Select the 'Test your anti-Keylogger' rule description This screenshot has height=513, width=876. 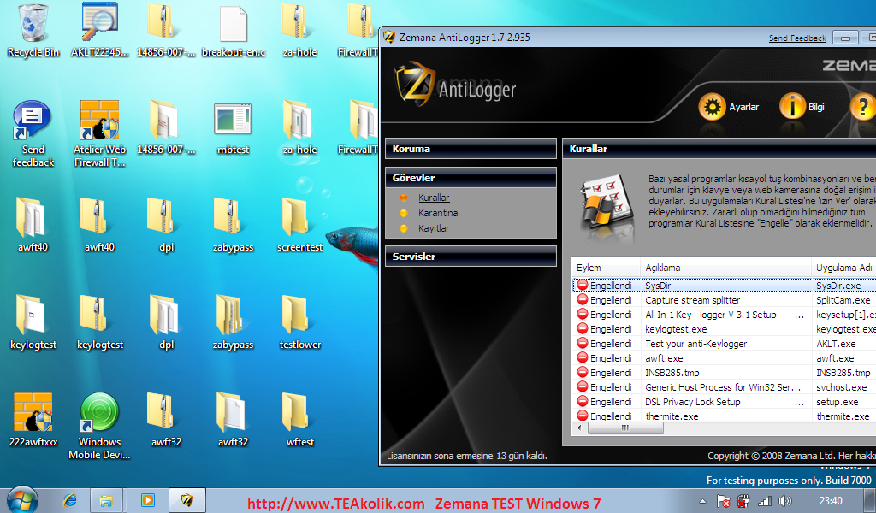pyautogui.click(x=695, y=344)
